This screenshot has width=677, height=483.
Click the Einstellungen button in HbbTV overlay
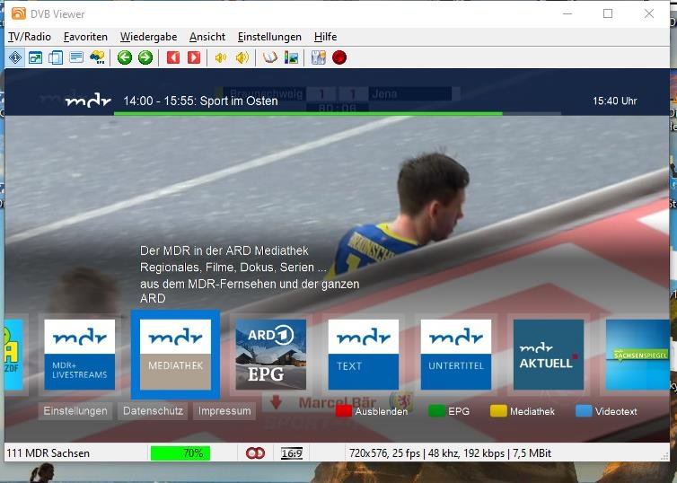pos(75,411)
